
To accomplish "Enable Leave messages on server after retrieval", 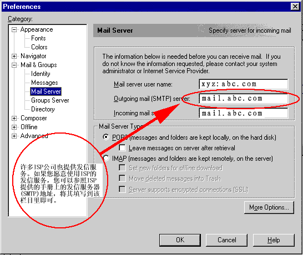I will (x=122, y=148).
